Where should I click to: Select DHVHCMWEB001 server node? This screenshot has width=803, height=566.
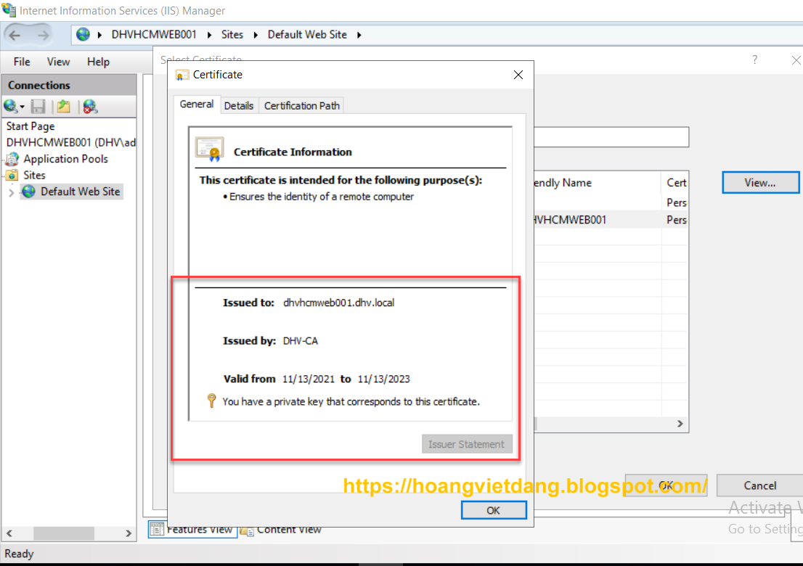(70, 142)
